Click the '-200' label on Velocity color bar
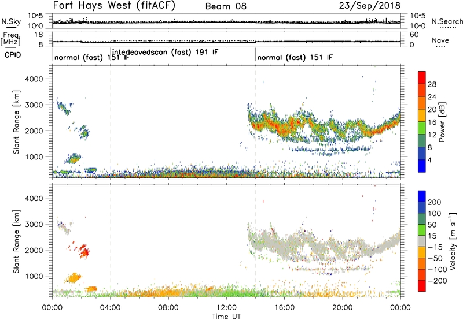 click(437, 281)
